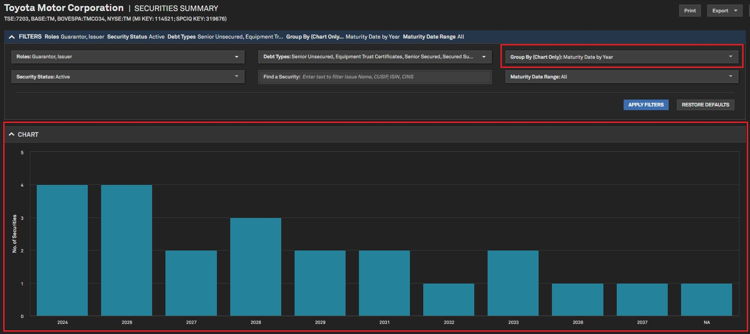Click the 2032 maturity bar
750x334 pixels.
point(449,300)
